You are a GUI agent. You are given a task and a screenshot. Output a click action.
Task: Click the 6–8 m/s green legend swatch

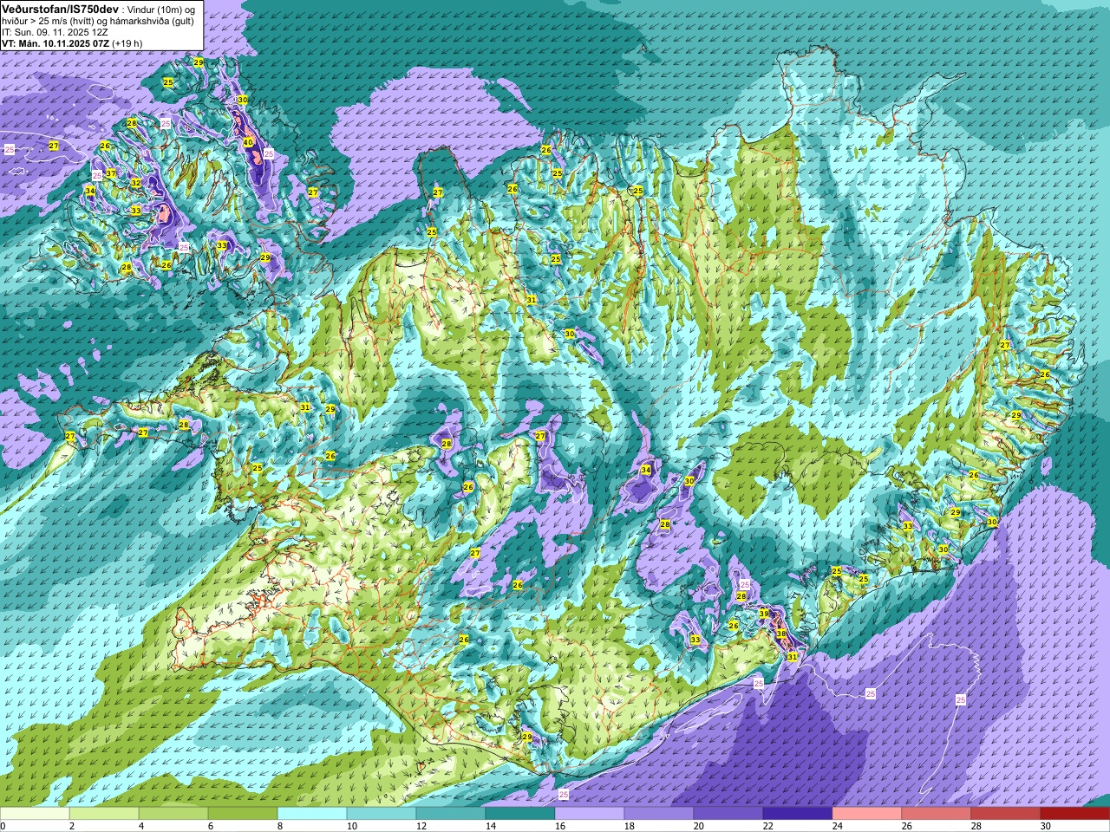coord(243,814)
